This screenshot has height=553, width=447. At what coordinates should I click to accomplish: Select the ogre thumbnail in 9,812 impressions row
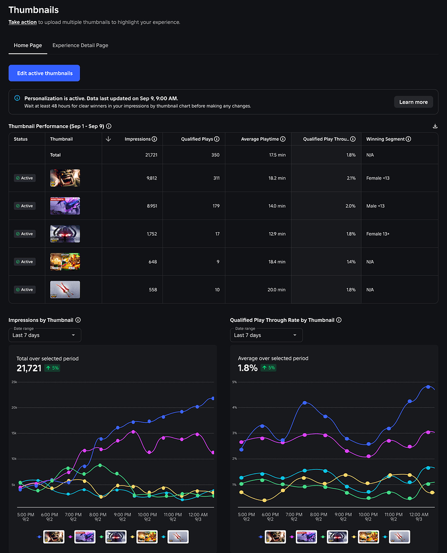pyautogui.click(x=65, y=178)
